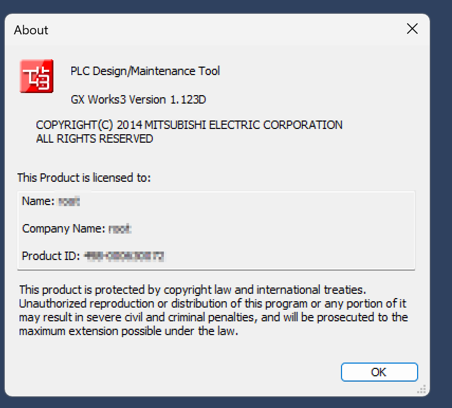Click the 'maximum extension possible under the law' line
Image resolution: width=452 pixels, height=408 pixels.
(x=128, y=332)
